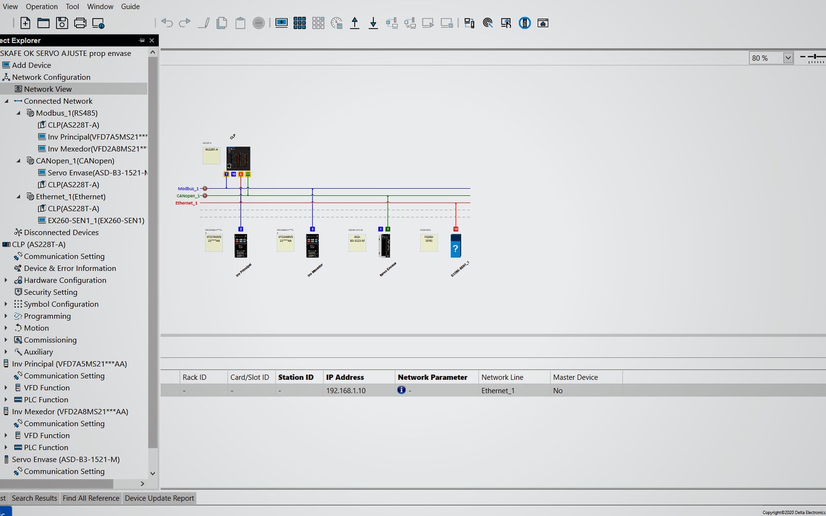Switch to the Search Results tab

[x=34, y=498]
